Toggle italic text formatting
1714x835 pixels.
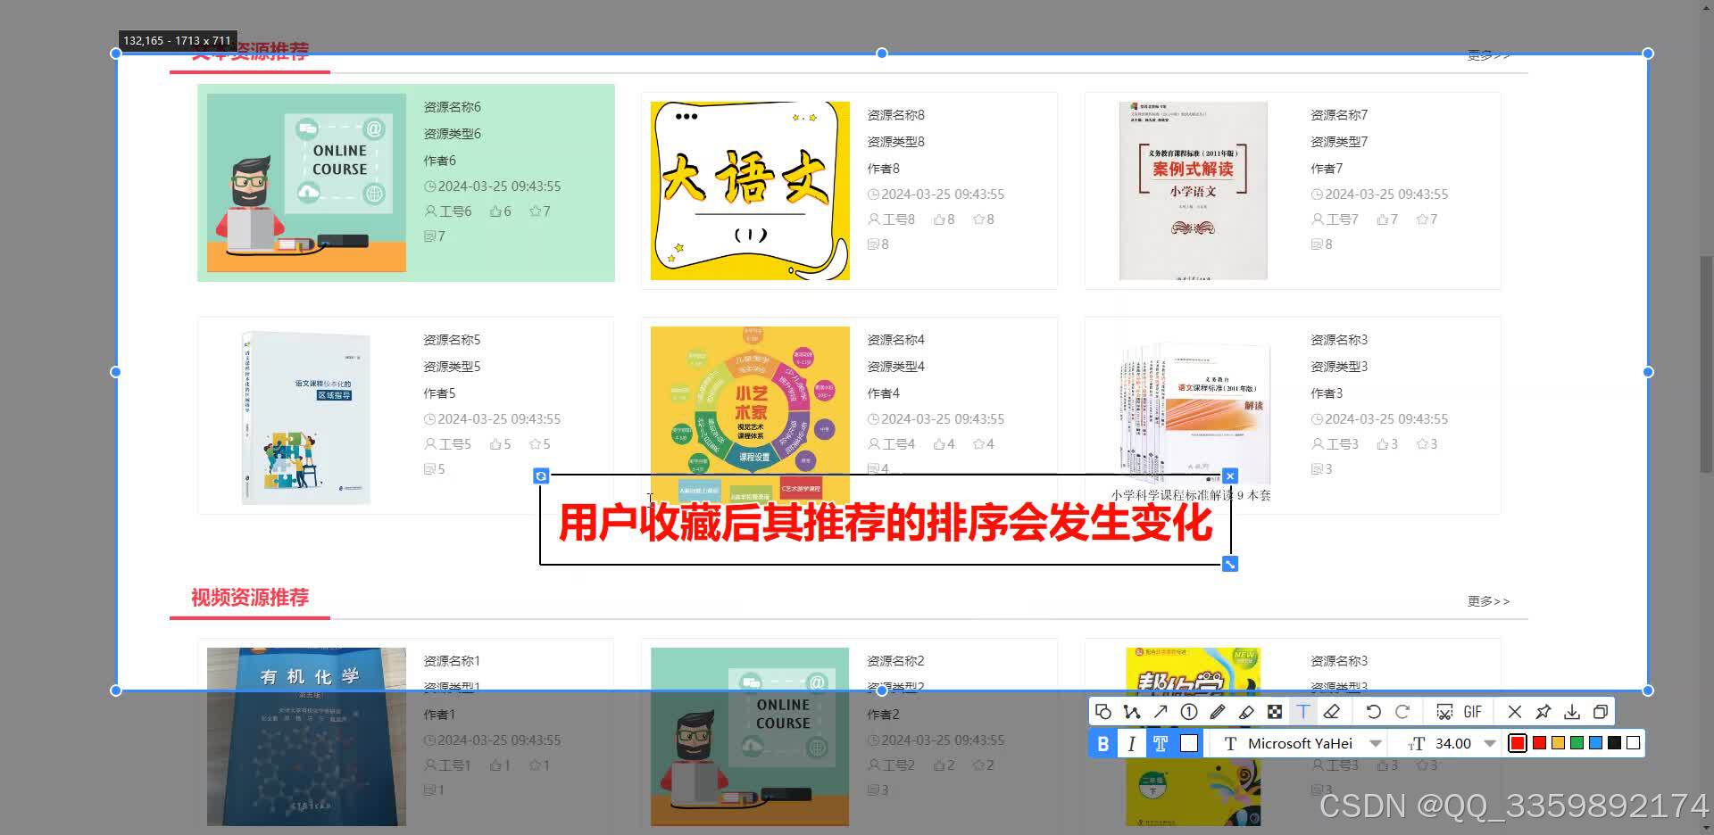tap(1132, 742)
